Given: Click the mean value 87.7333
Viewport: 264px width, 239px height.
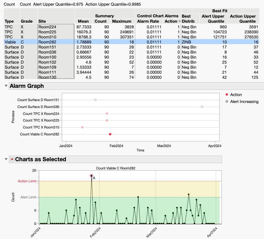Looking at the screenshot, I should pos(84,27).
